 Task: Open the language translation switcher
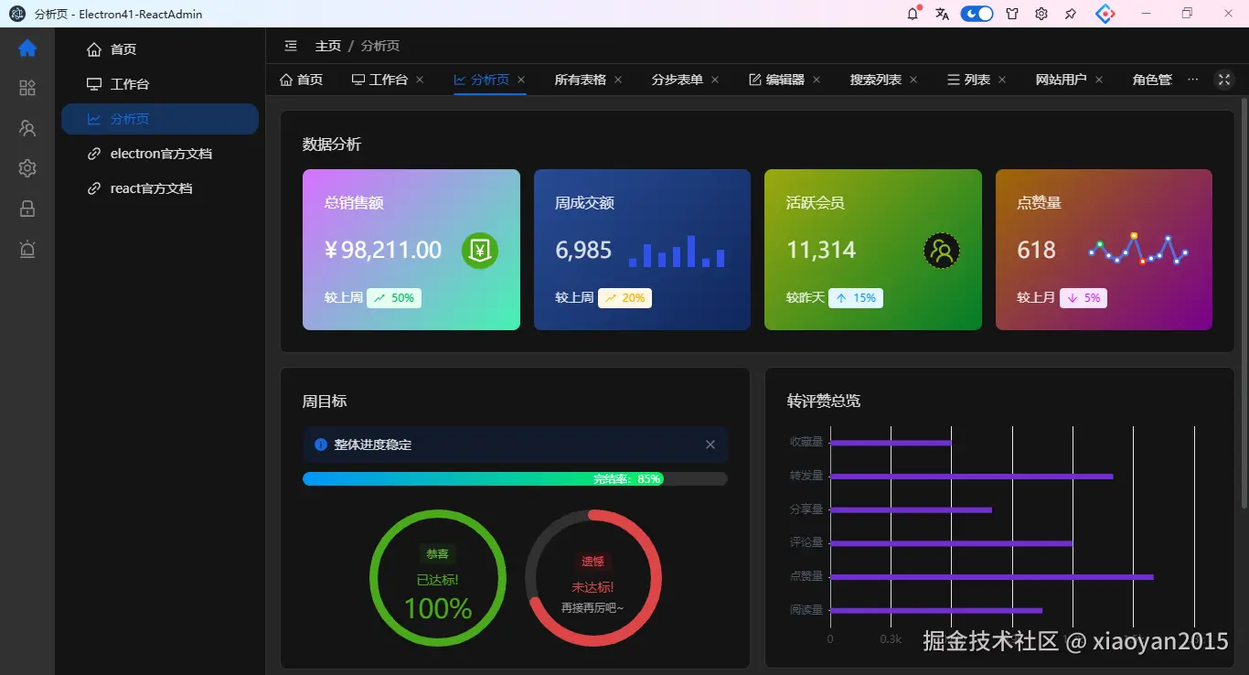click(943, 14)
